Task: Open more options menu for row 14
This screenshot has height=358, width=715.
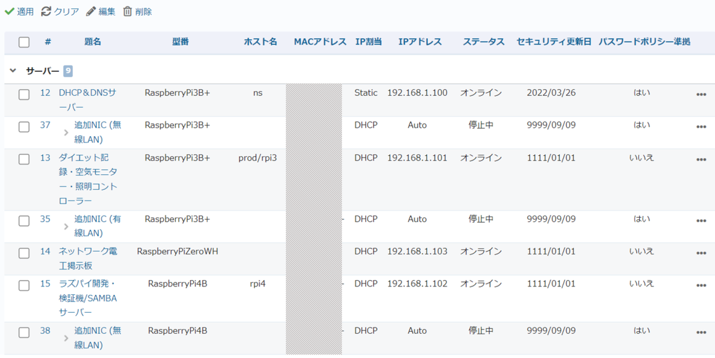Action: pos(701,253)
